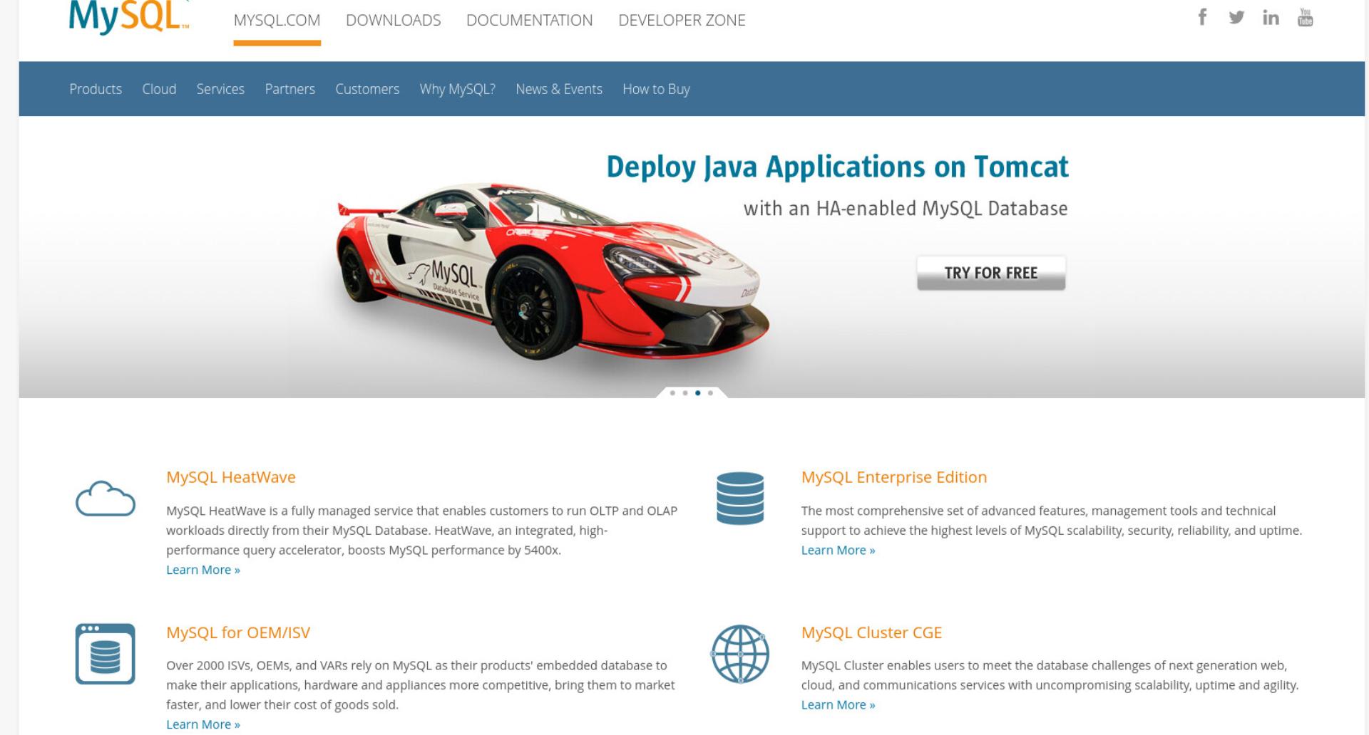Screen dimensions: 1369x735
Task: Open the MySQL HeatWave heading link
Action: (231, 477)
